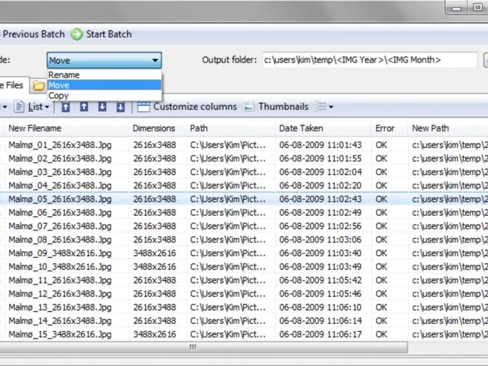Sort by New Filename column header

(x=66, y=128)
